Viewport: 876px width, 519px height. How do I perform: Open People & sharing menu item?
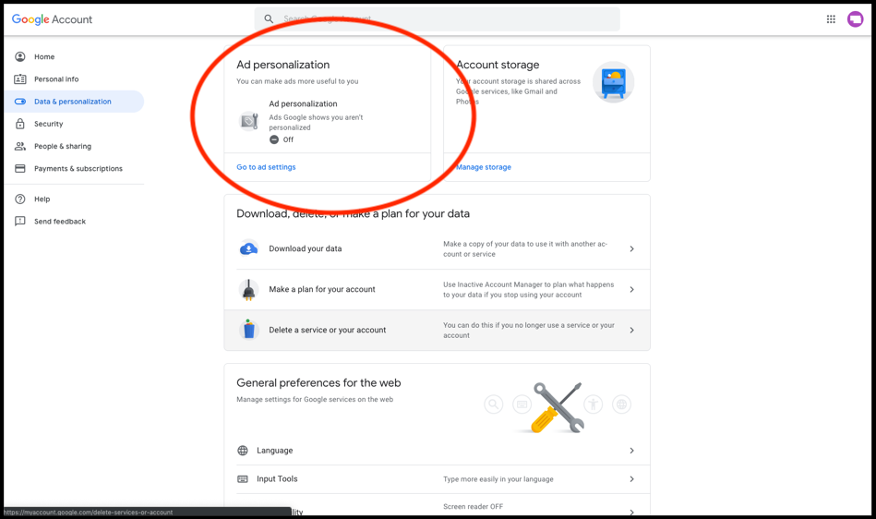coord(74,146)
